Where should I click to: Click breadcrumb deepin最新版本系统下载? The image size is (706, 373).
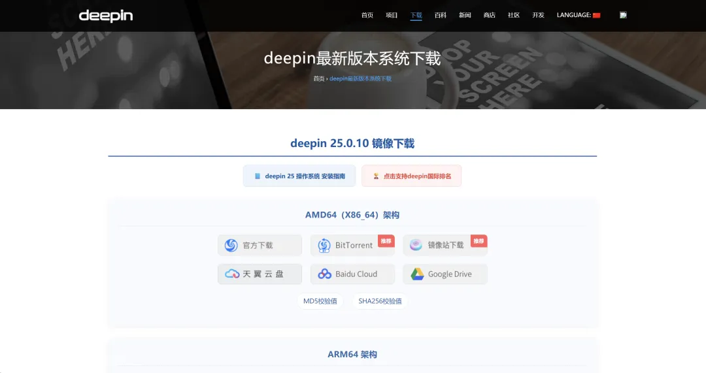point(360,78)
